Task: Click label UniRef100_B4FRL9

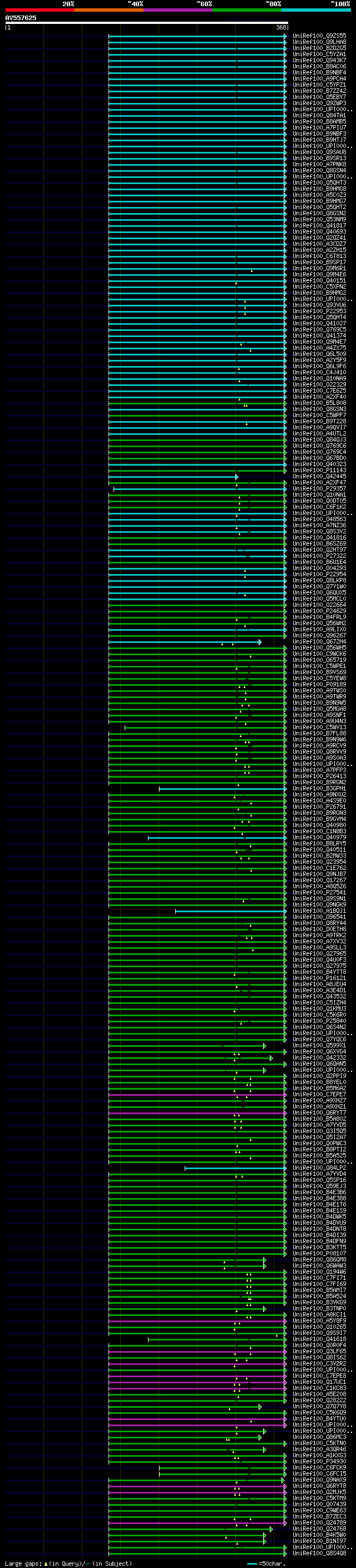Action: click(319, 617)
